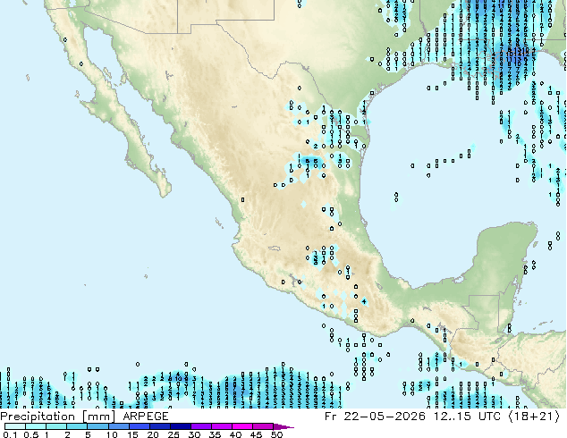Click the '[mm]' unit label

(x=99, y=417)
